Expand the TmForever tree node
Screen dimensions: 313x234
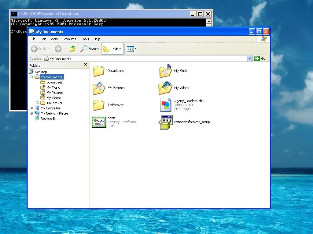tap(37, 103)
